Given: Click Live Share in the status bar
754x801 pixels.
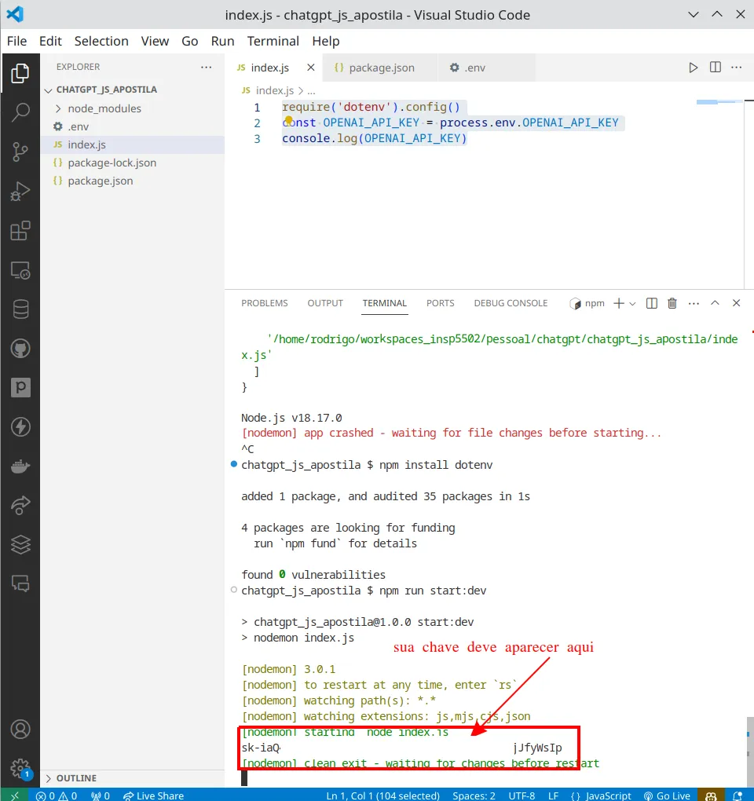Looking at the screenshot, I should pyautogui.click(x=153, y=796).
